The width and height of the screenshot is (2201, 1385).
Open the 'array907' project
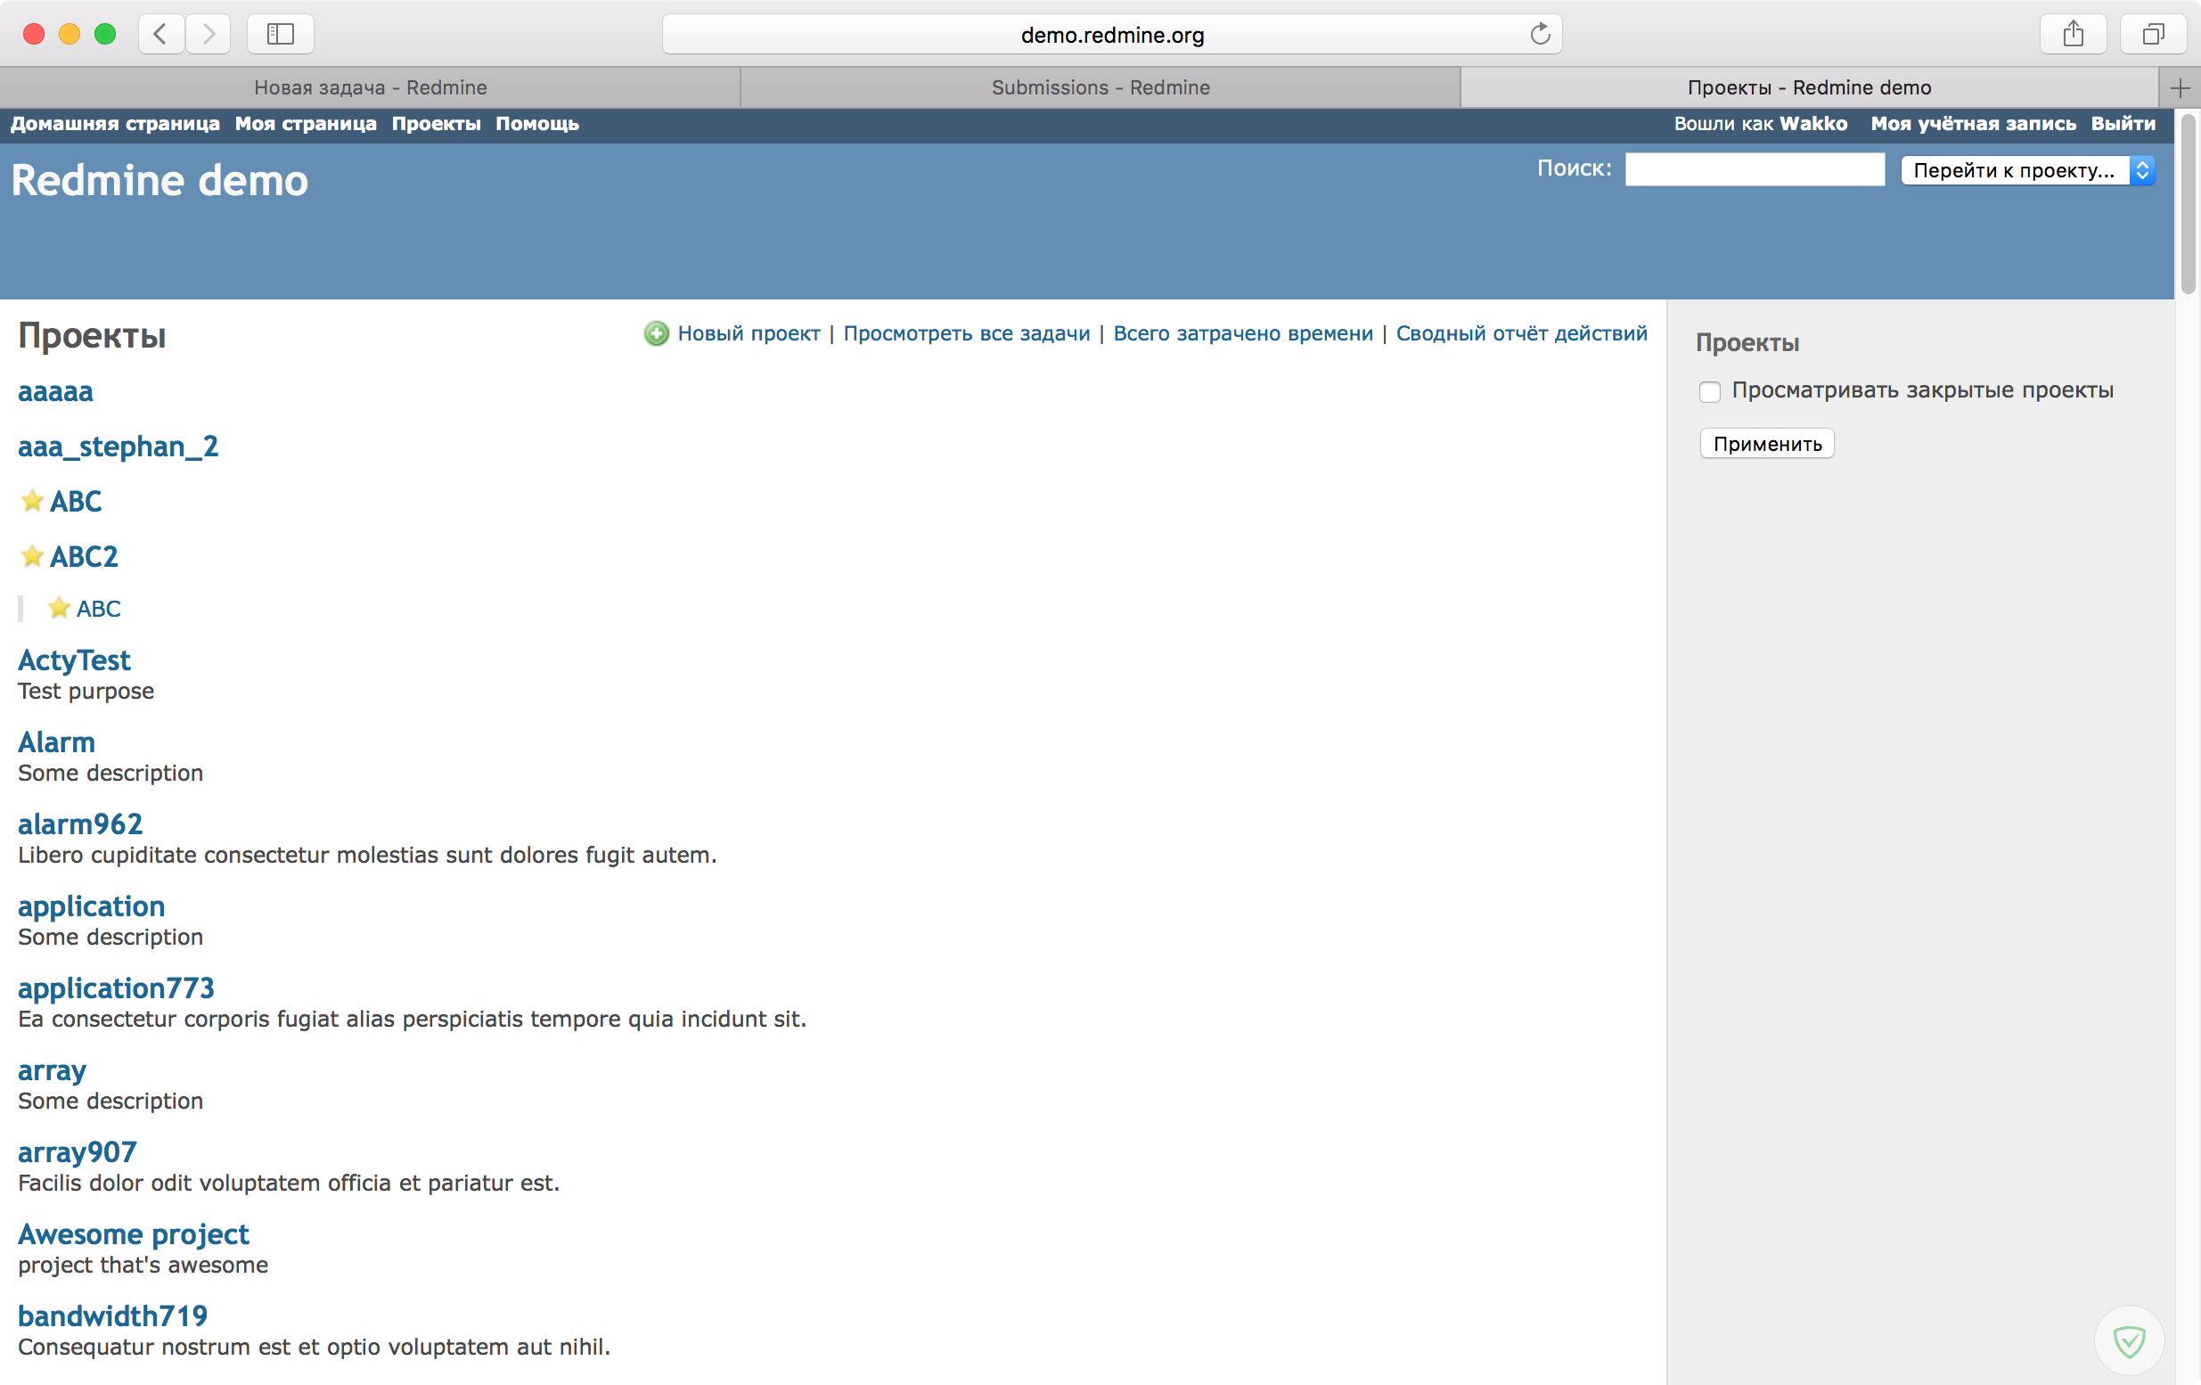coord(78,1151)
